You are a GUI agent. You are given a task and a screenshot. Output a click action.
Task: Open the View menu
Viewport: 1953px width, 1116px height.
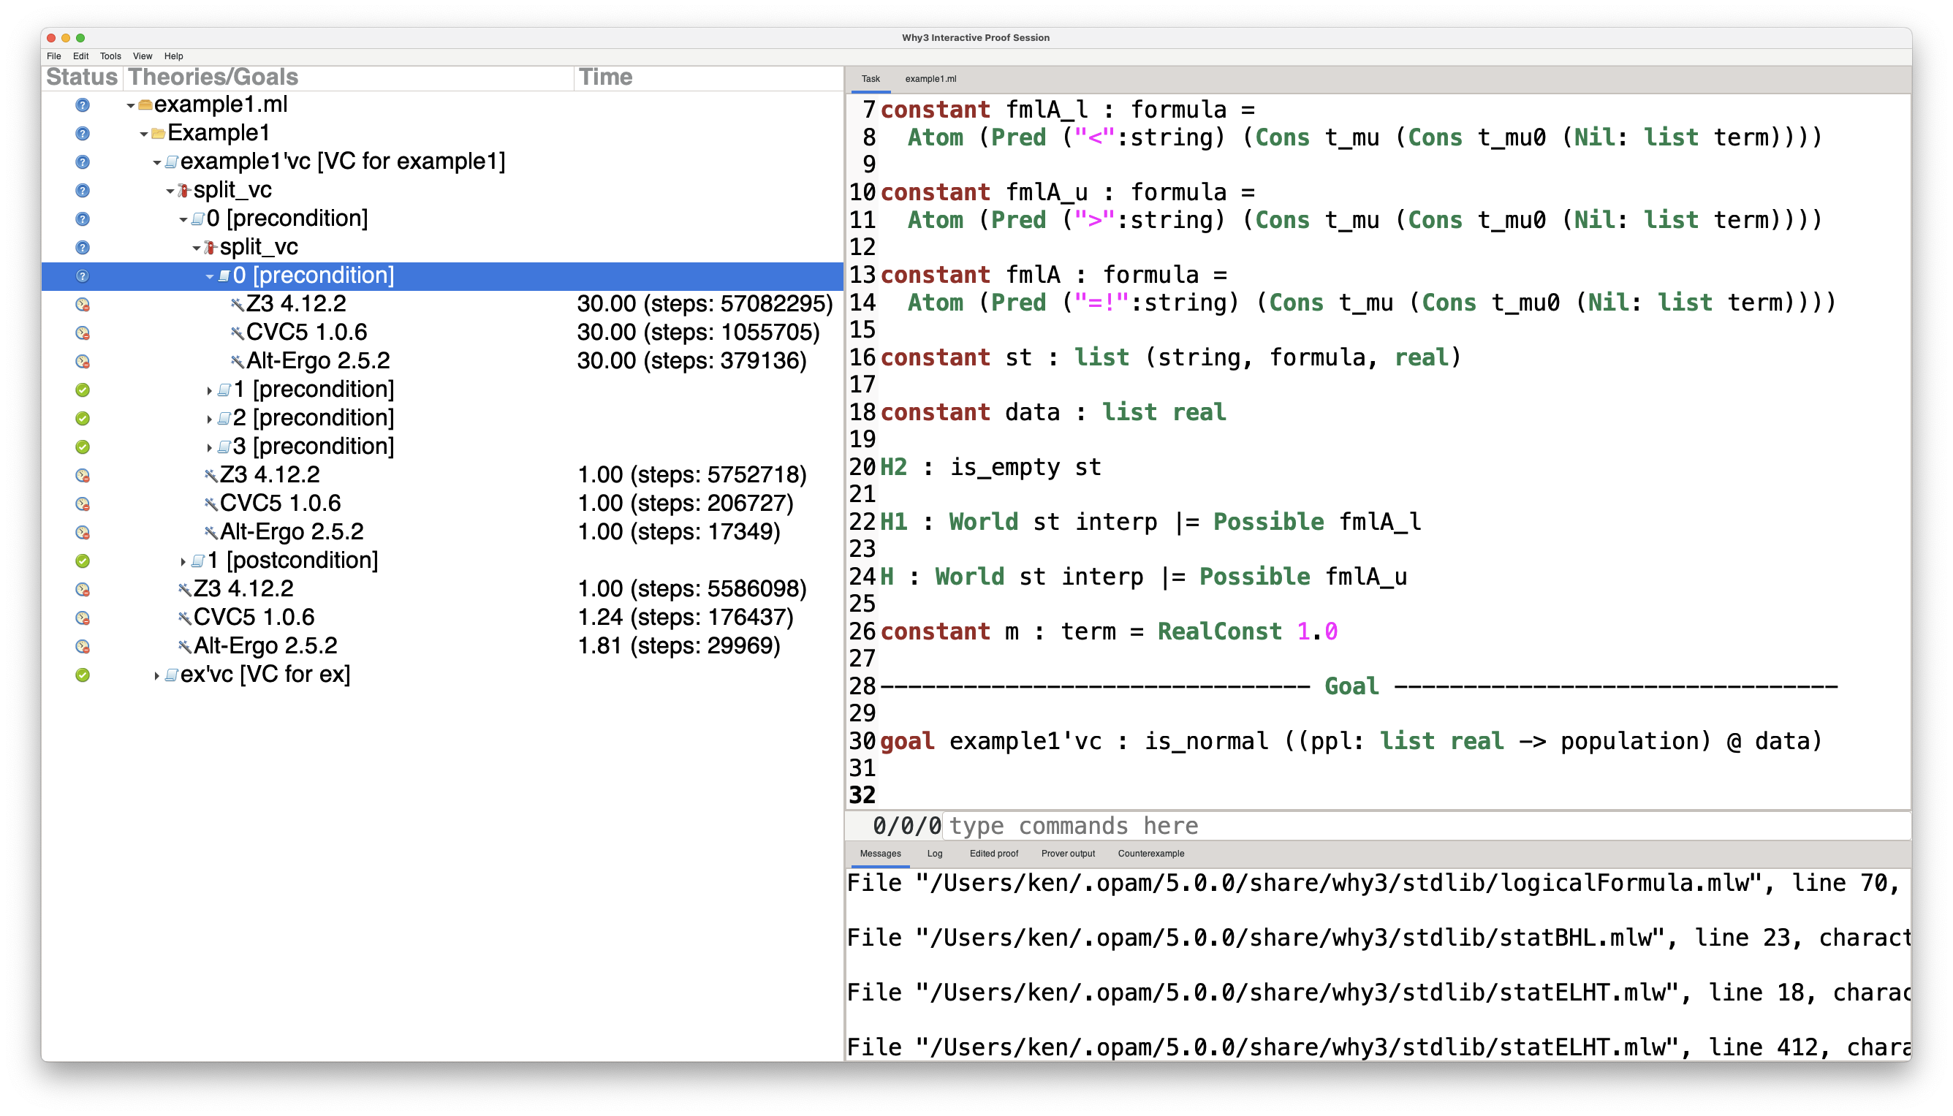coord(143,56)
